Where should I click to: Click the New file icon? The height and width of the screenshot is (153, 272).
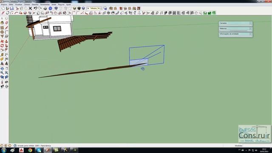click(3, 8)
